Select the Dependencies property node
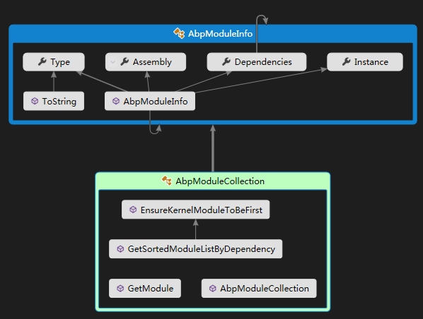The width and height of the screenshot is (423, 319). point(257,62)
